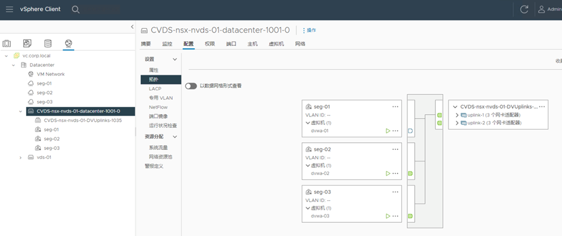
Task: Open the 操作 actions menu
Action: pos(310,30)
